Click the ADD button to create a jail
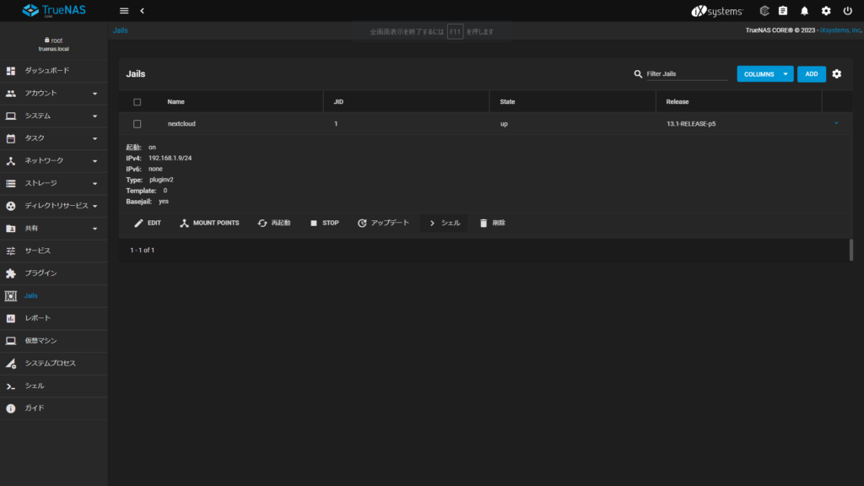Image resolution: width=864 pixels, height=486 pixels. coord(811,73)
